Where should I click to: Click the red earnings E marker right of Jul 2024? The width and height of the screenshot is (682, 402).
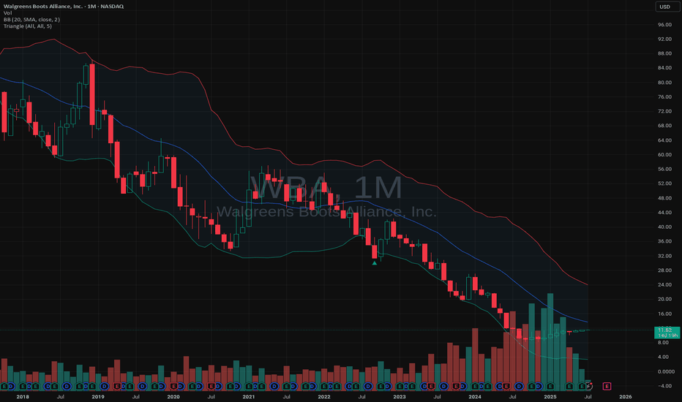pyautogui.click(x=506, y=386)
